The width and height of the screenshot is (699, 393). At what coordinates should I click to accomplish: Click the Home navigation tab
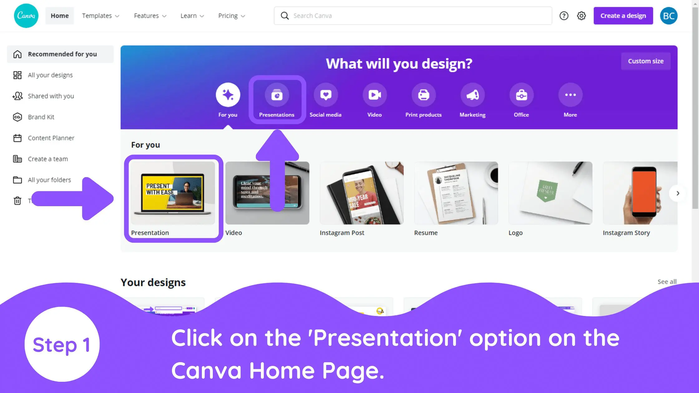click(x=59, y=15)
